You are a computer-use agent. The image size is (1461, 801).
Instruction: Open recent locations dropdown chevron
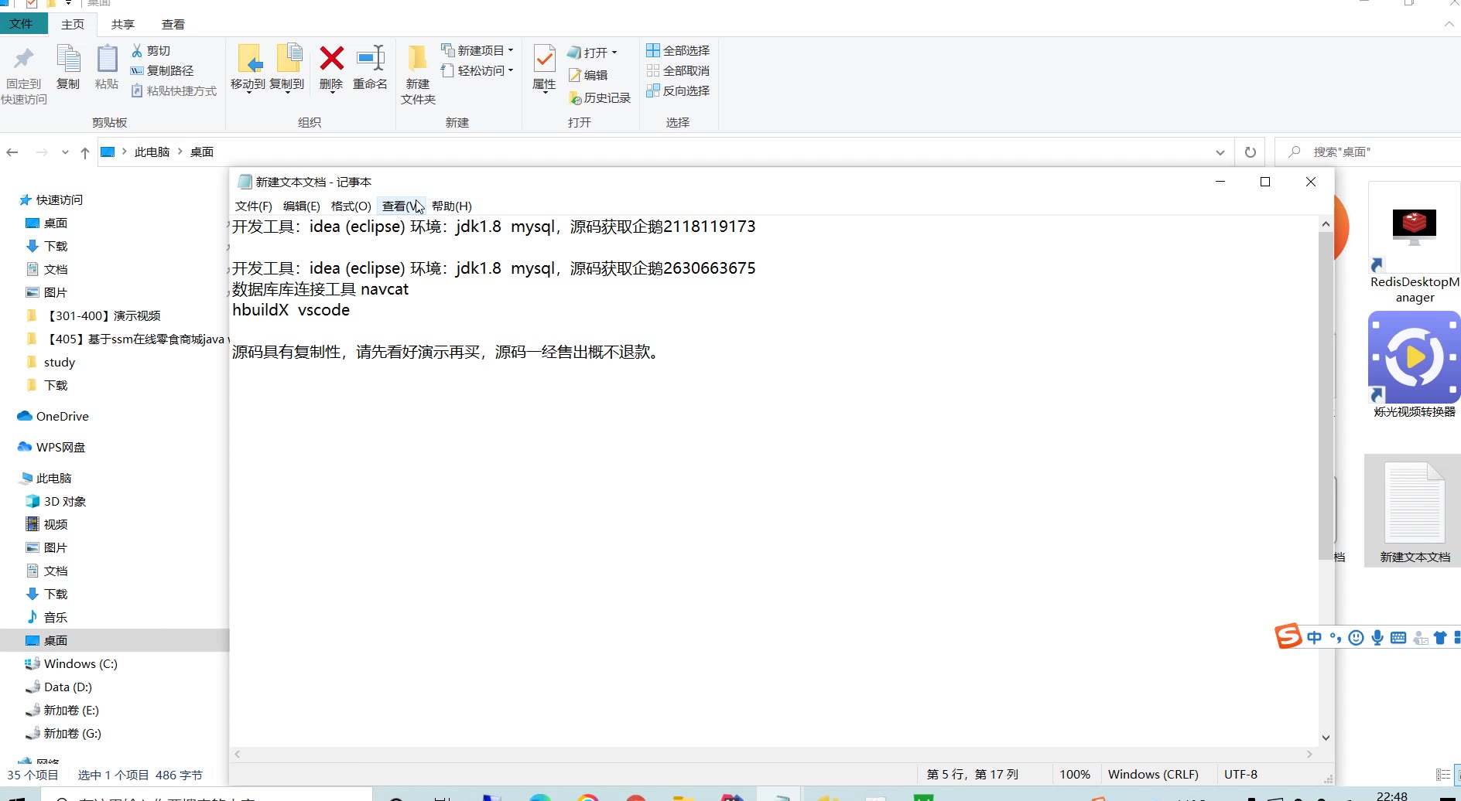[65, 152]
